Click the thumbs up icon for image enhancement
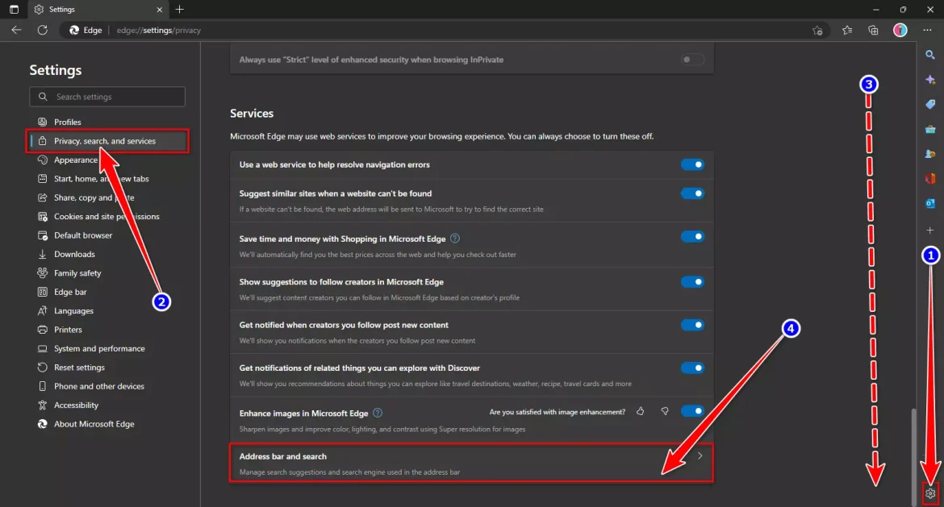Image resolution: width=944 pixels, height=507 pixels. point(640,411)
